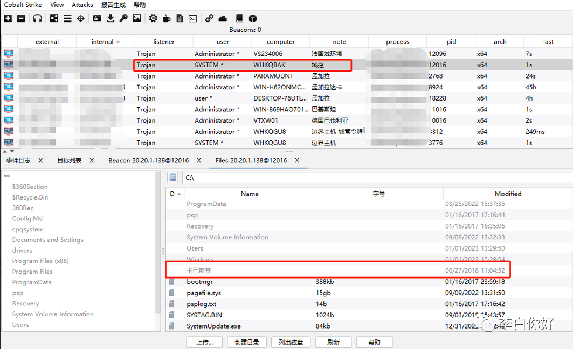The height and width of the screenshot is (349, 573).
Task: Select Documents and Settings in folder tree
Action: (x=48, y=240)
